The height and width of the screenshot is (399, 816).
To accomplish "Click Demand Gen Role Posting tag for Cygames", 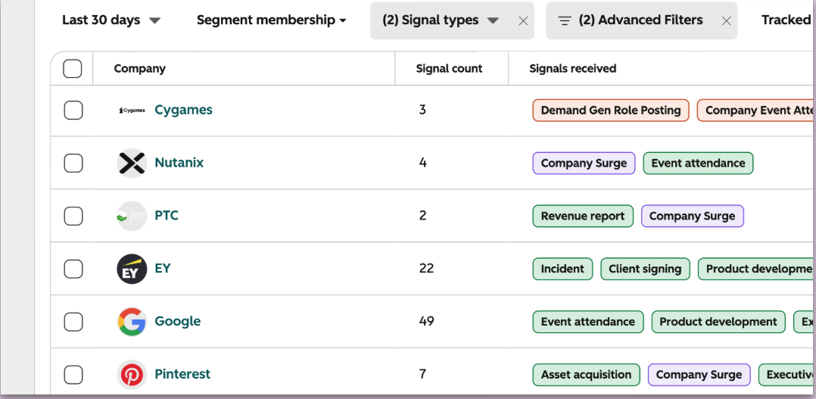I will [611, 111].
